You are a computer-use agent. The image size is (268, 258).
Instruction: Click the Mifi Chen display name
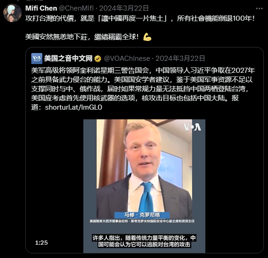(41, 8)
